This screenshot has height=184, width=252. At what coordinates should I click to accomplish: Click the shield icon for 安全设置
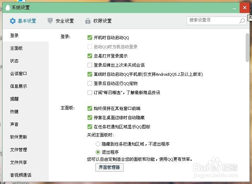50,21
